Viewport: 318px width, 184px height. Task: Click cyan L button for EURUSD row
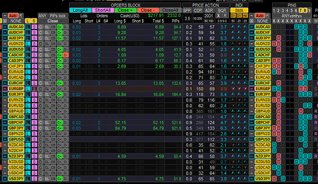tap(28, 106)
